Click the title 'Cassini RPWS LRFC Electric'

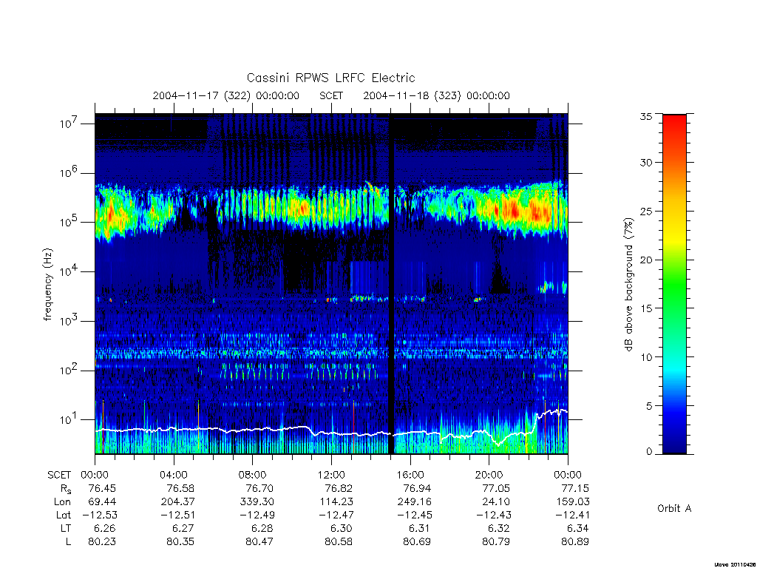tap(330, 78)
